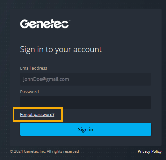166x160 pixels.
Task: Click the word "Forgot" in the password link
Action: 26,115
